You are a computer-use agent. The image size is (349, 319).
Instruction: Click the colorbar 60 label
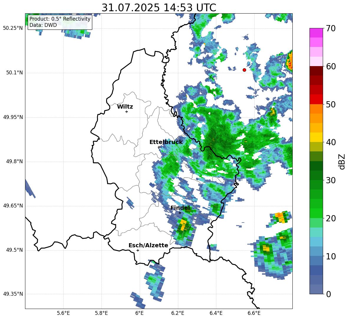click(x=331, y=66)
